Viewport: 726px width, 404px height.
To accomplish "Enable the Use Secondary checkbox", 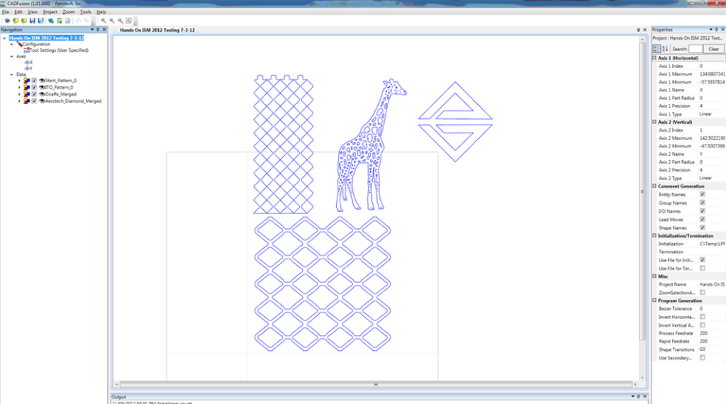I will click(x=703, y=358).
